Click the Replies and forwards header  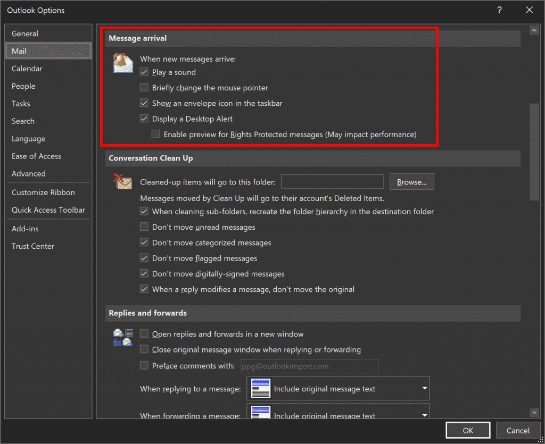(x=312, y=313)
